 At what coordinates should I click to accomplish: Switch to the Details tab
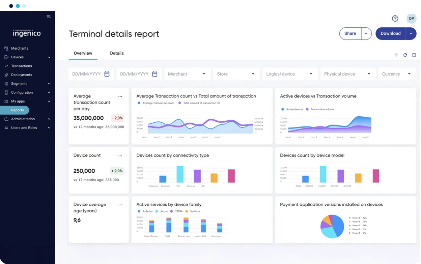click(x=117, y=53)
